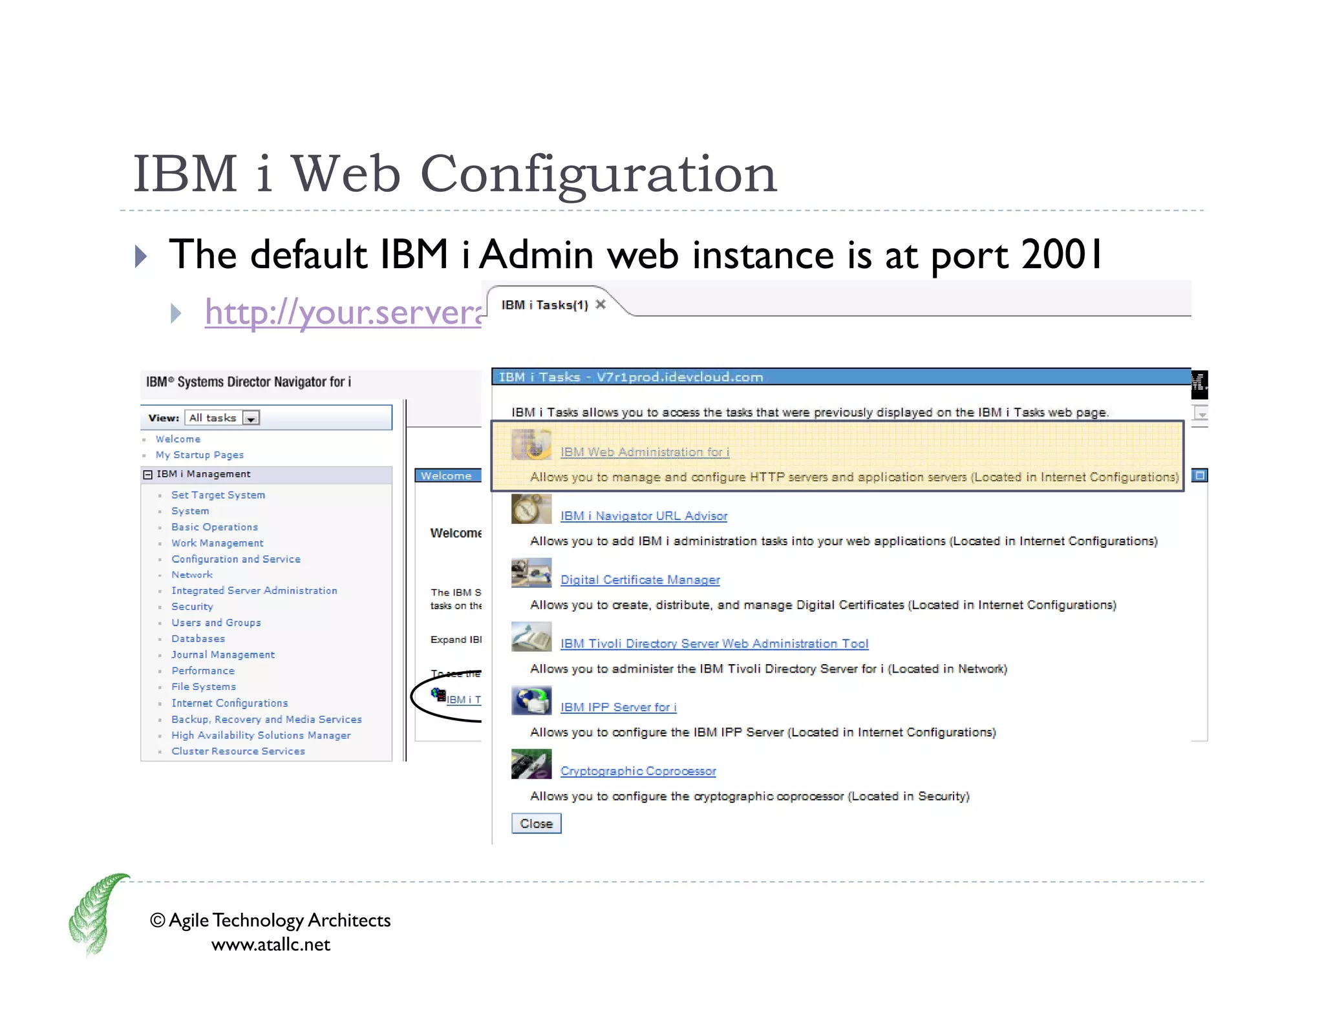Open File Systems
Screen dimensions: 1324x1022
tap(204, 687)
